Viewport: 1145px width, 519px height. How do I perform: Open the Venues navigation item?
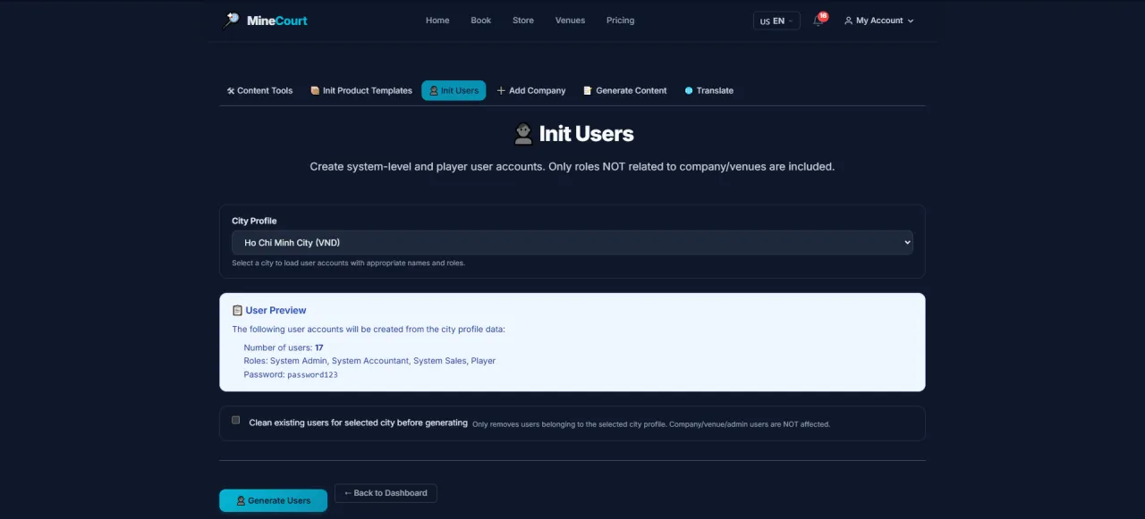[570, 21]
